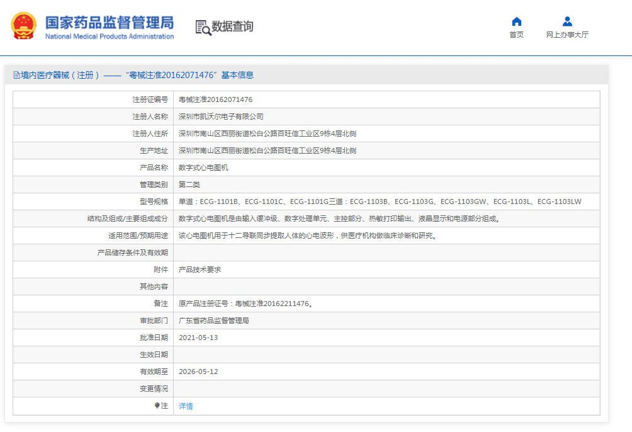Open the 首页 navigation label
Screen dimensions: 632x432
(x=516, y=35)
